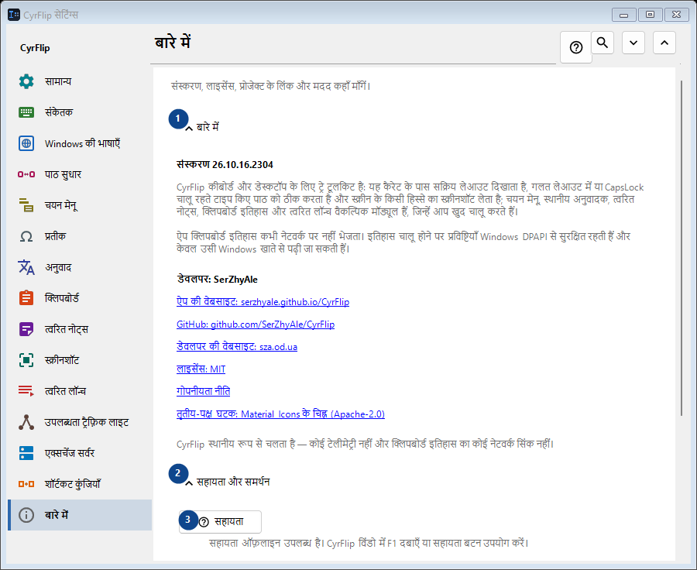The image size is (697, 570).
Task: Open the लाइसेंस: MIT link
Action: (201, 369)
